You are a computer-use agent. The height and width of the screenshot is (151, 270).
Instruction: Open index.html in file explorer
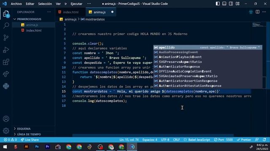click(x=34, y=31)
